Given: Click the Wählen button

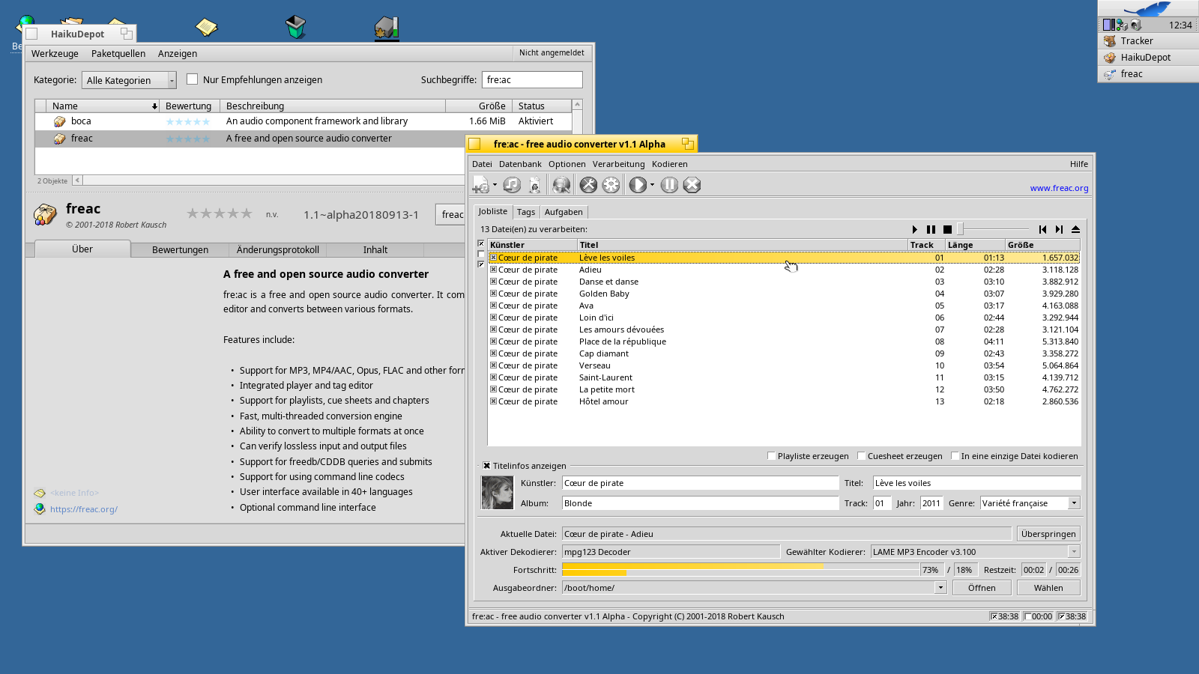Looking at the screenshot, I should click(x=1048, y=588).
